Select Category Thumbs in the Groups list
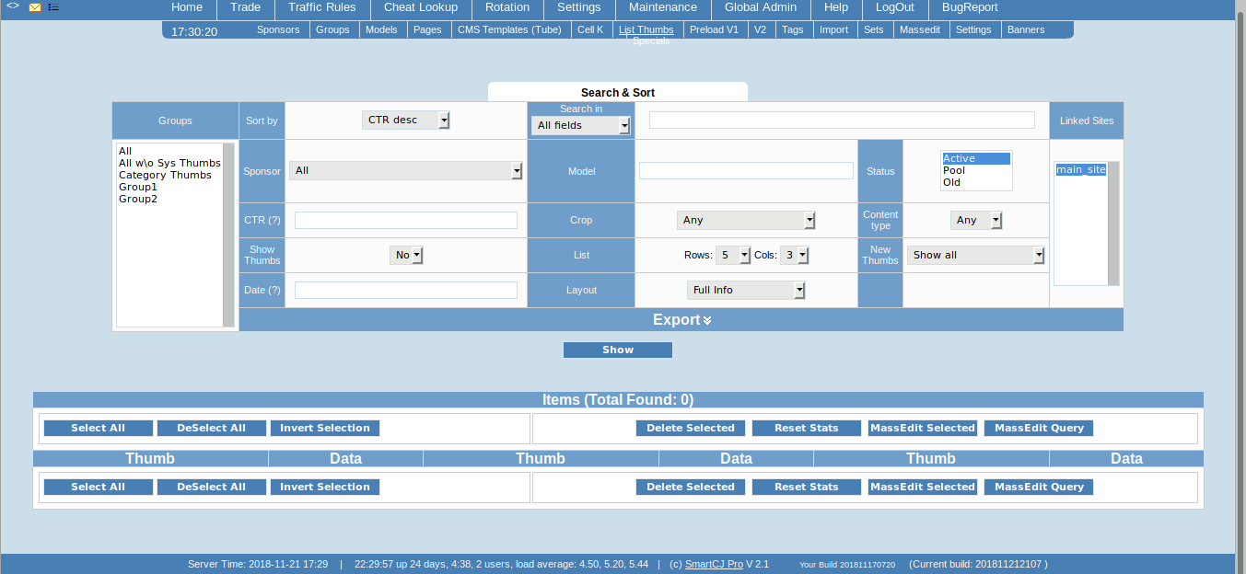Screen dimensions: 1246x574 pos(165,176)
